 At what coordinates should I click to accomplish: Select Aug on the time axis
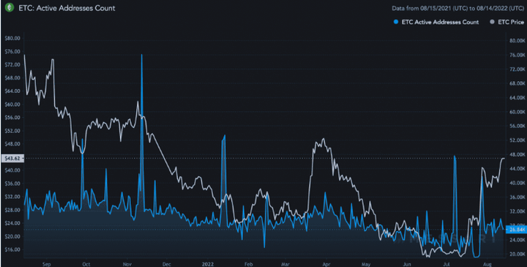pos(487,263)
